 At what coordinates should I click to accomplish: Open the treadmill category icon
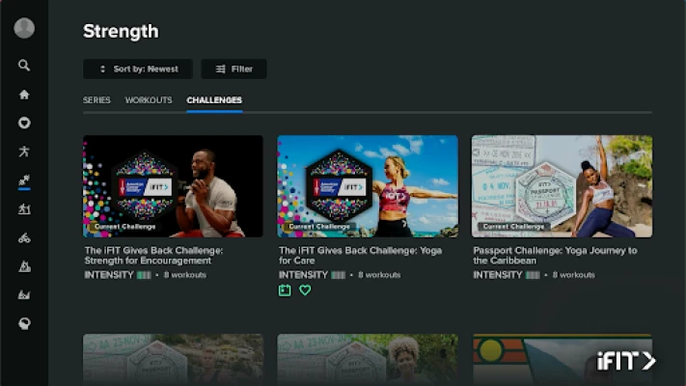(x=24, y=209)
